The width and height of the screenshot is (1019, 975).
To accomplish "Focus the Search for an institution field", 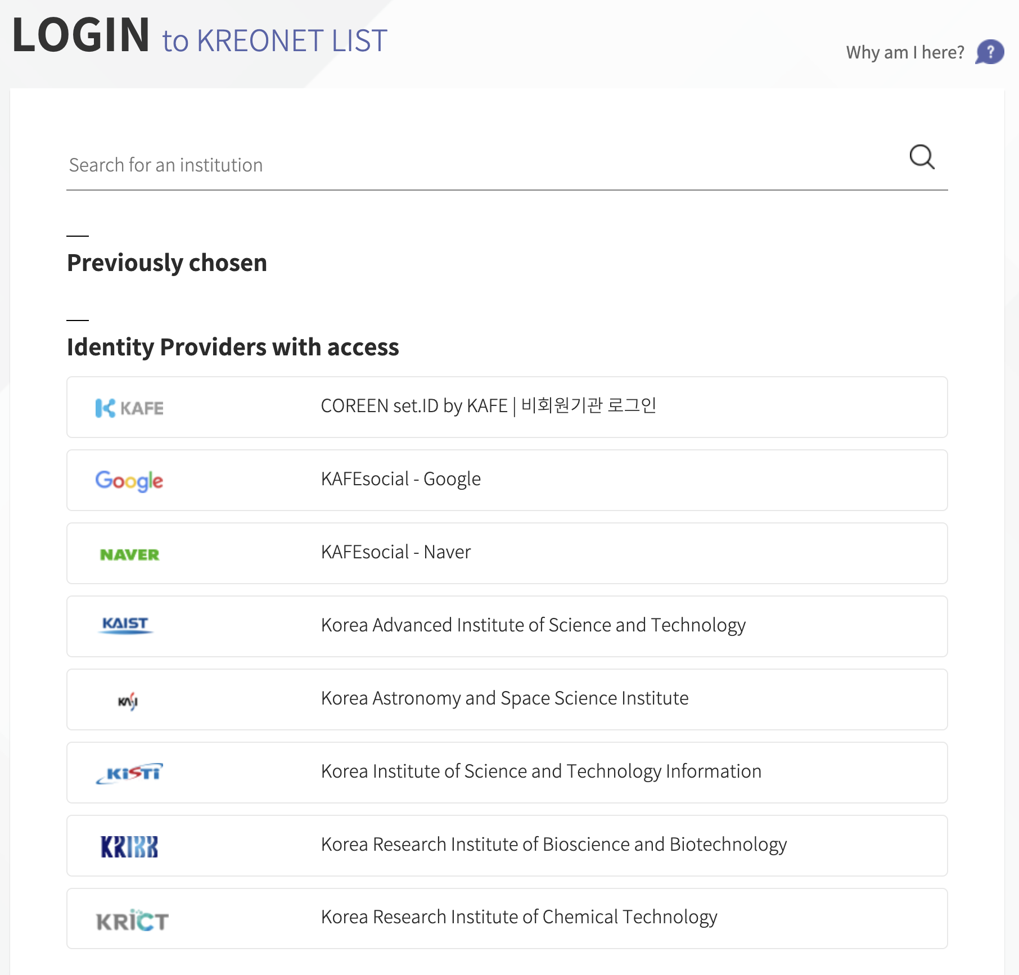I will point(478,165).
